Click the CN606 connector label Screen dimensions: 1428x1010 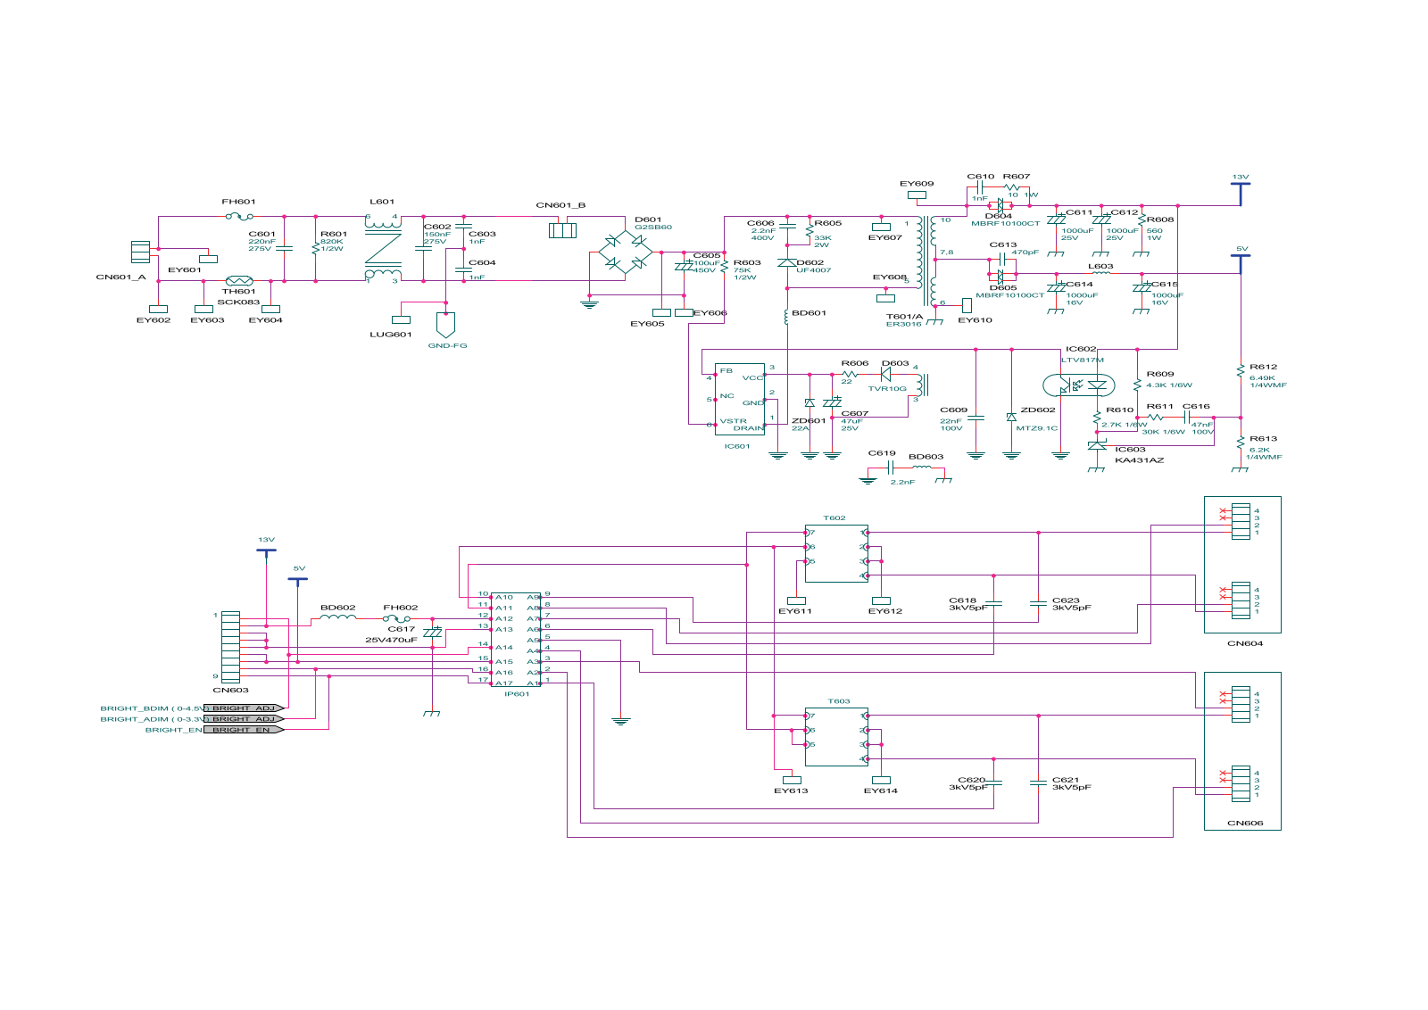(x=1245, y=823)
